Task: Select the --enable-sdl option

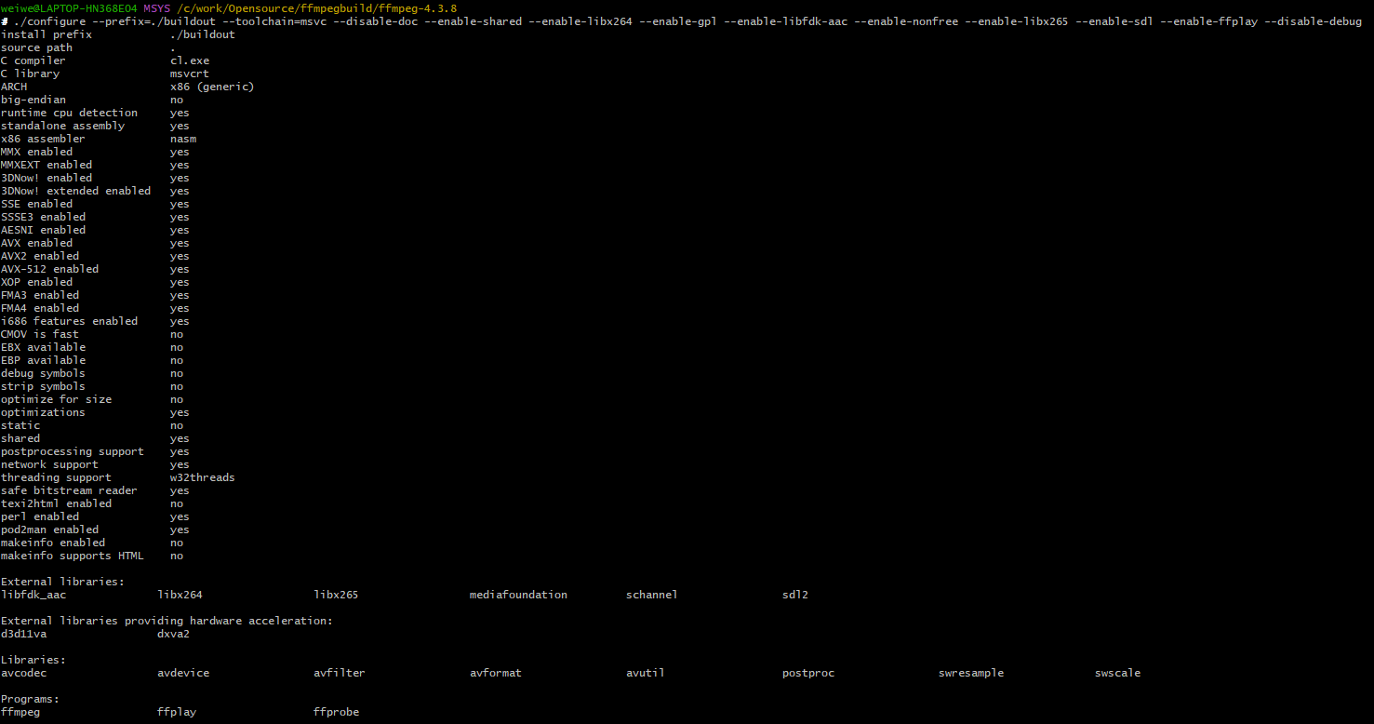Action: 1114,21
